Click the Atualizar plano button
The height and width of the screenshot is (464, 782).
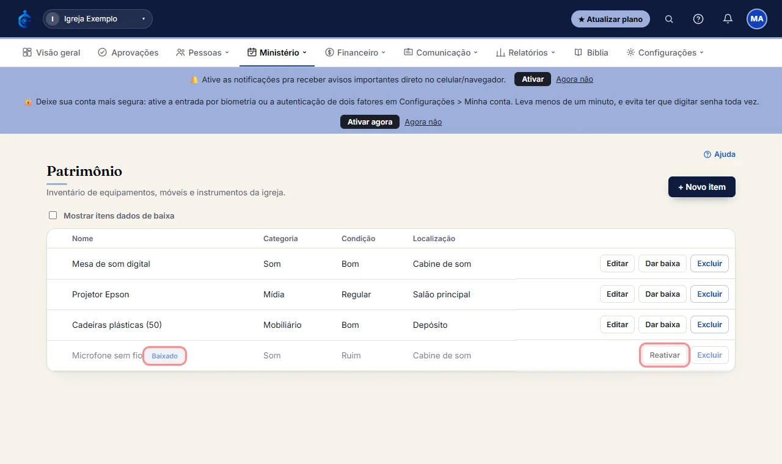point(610,19)
